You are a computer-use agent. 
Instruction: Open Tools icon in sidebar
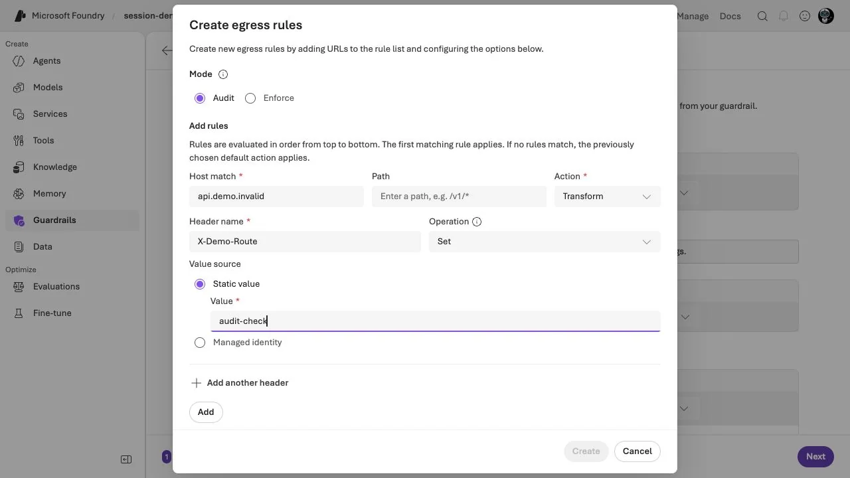click(x=19, y=141)
